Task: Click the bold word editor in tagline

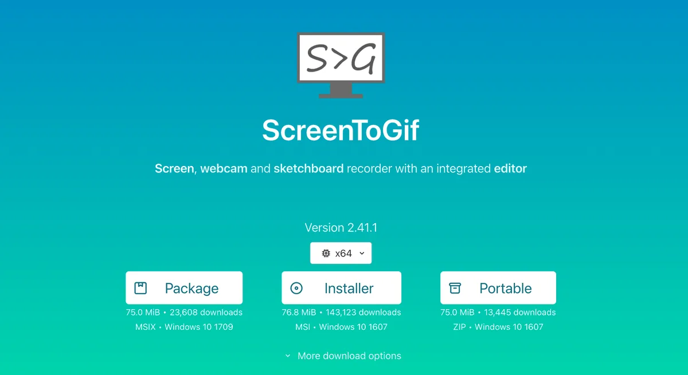Action: 510,168
